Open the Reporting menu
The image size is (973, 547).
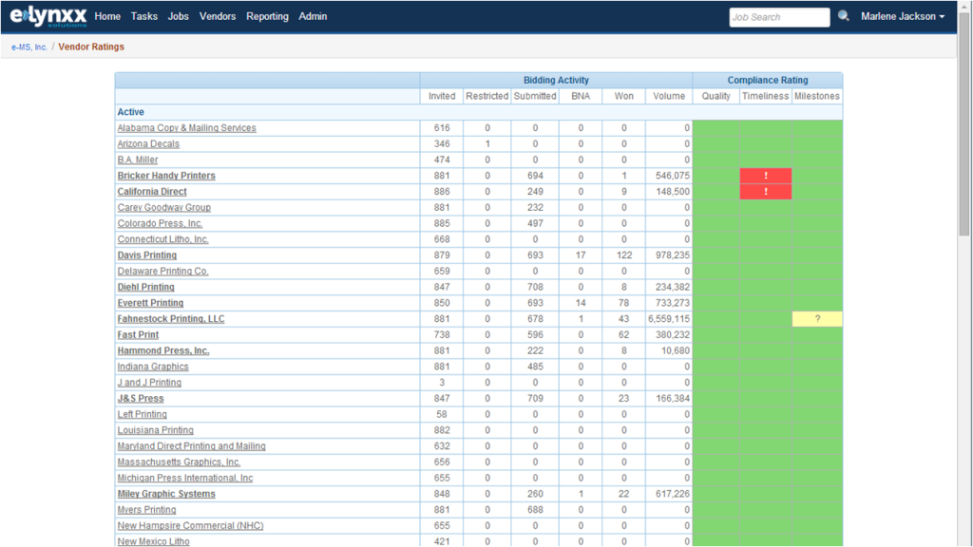(x=267, y=17)
